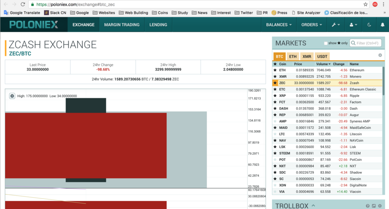Open the News bookmarks folder
The width and height of the screenshot is (389, 209).
click(199, 13)
